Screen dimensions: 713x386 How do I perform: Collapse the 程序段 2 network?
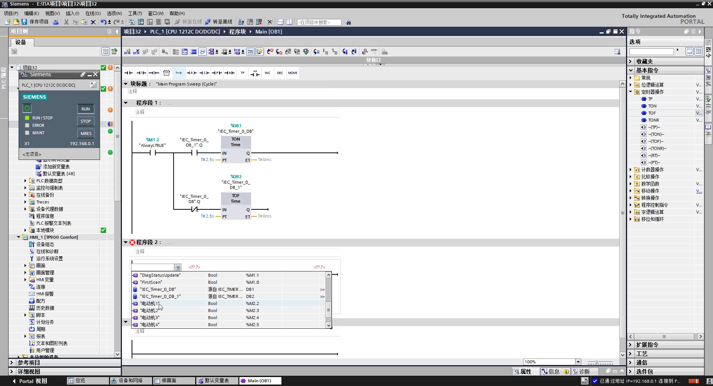(126, 242)
